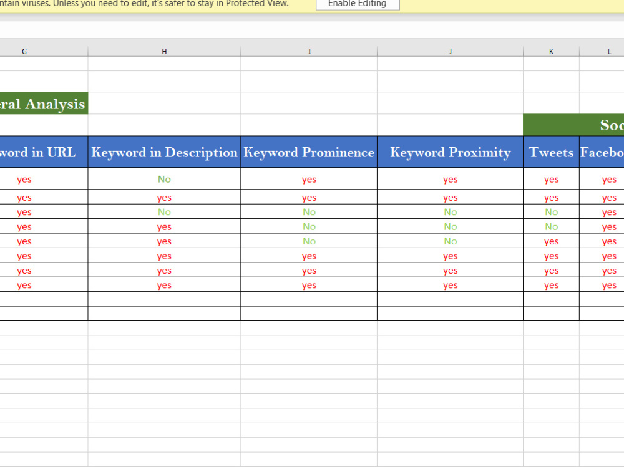Click the Keyword Prominence header cell
The image size is (624, 467).
[x=310, y=152]
